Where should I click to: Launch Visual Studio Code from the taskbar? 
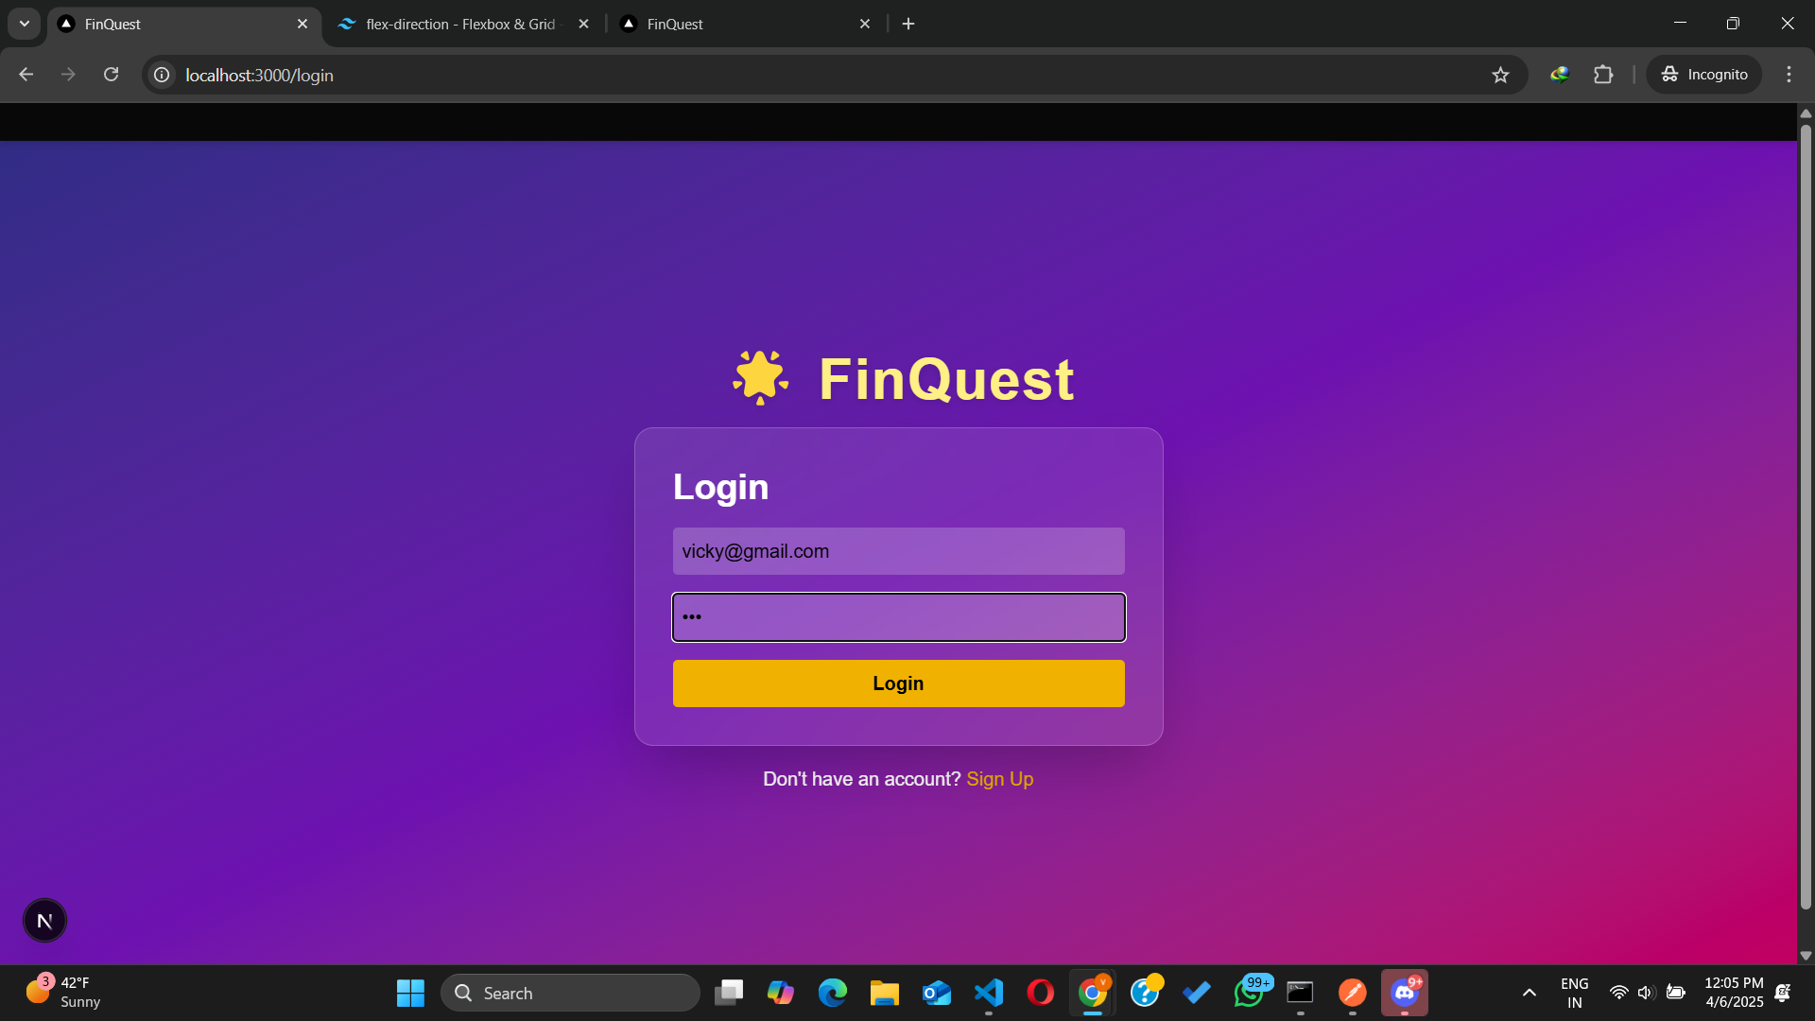[x=989, y=993]
